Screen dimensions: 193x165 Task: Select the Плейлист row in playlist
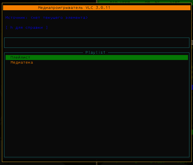[x=97, y=57]
